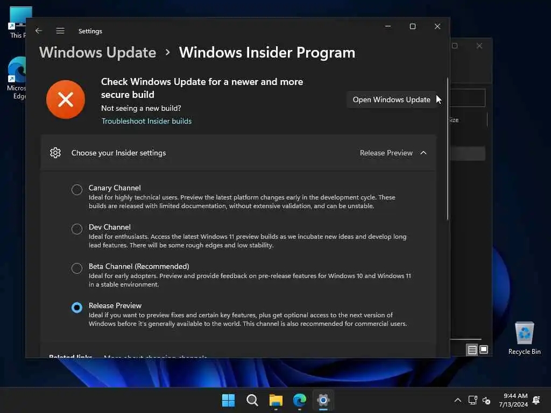551x413 pixels.
Task: Go back using the Settings back arrow
Action: (x=39, y=31)
